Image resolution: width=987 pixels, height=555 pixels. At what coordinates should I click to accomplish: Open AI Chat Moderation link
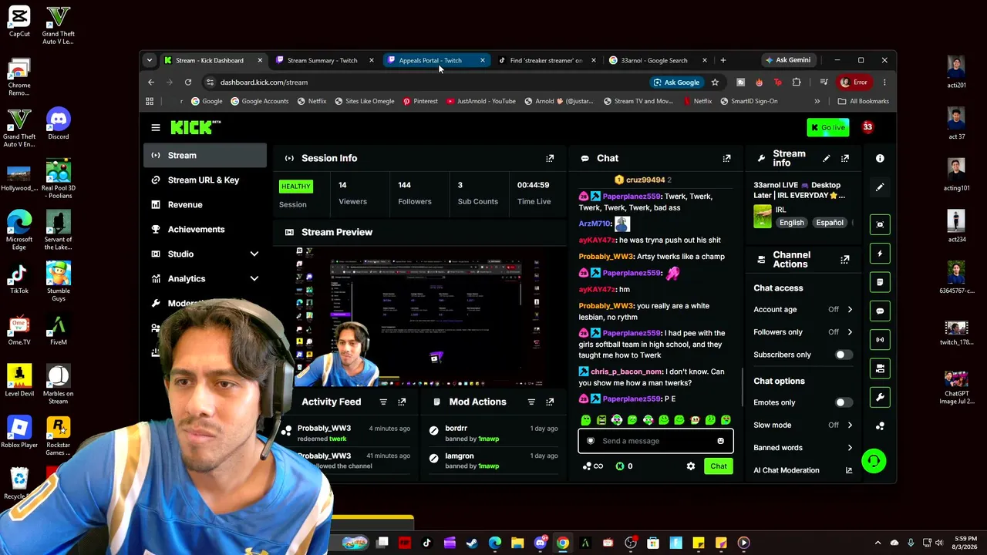803,470
